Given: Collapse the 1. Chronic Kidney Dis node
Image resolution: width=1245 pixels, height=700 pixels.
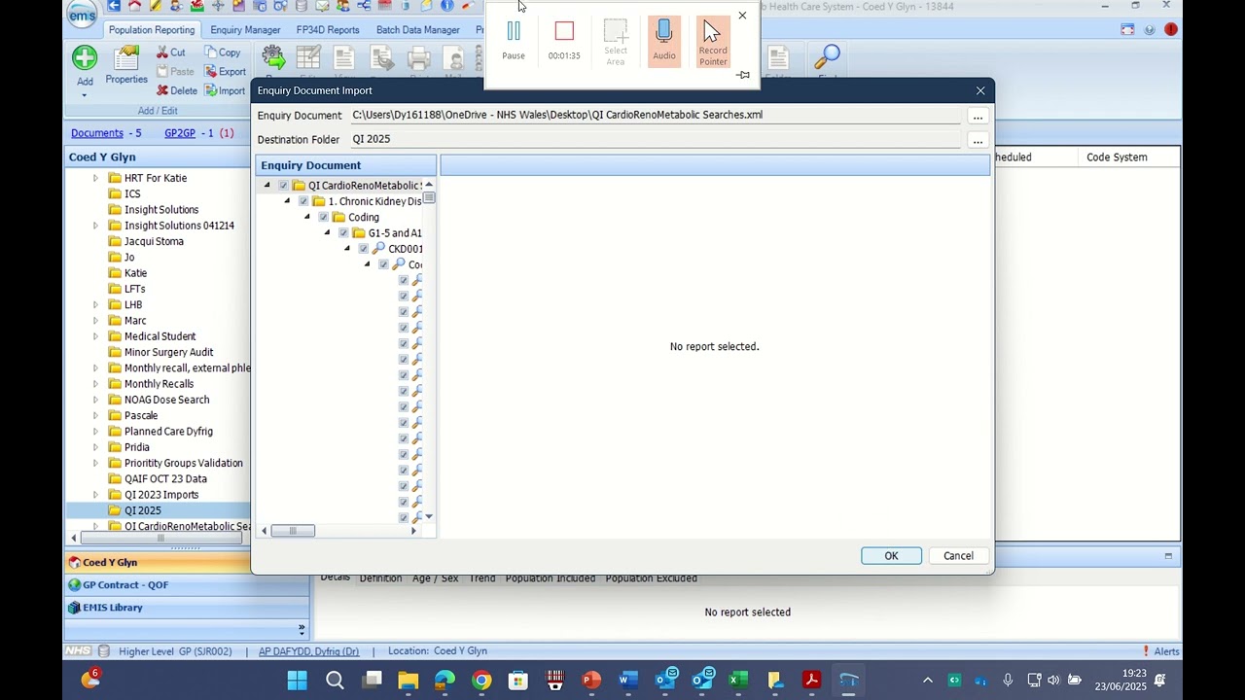Looking at the screenshot, I should coord(287,201).
